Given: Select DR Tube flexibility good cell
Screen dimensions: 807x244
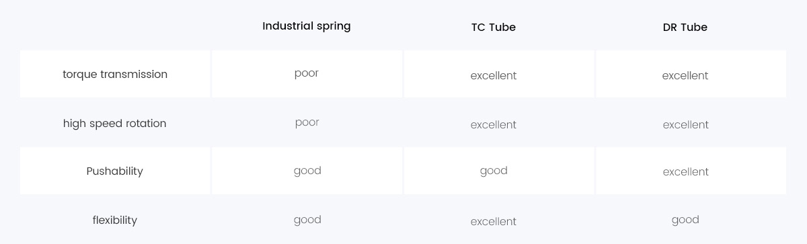Looking at the screenshot, I should pyautogui.click(x=691, y=220).
